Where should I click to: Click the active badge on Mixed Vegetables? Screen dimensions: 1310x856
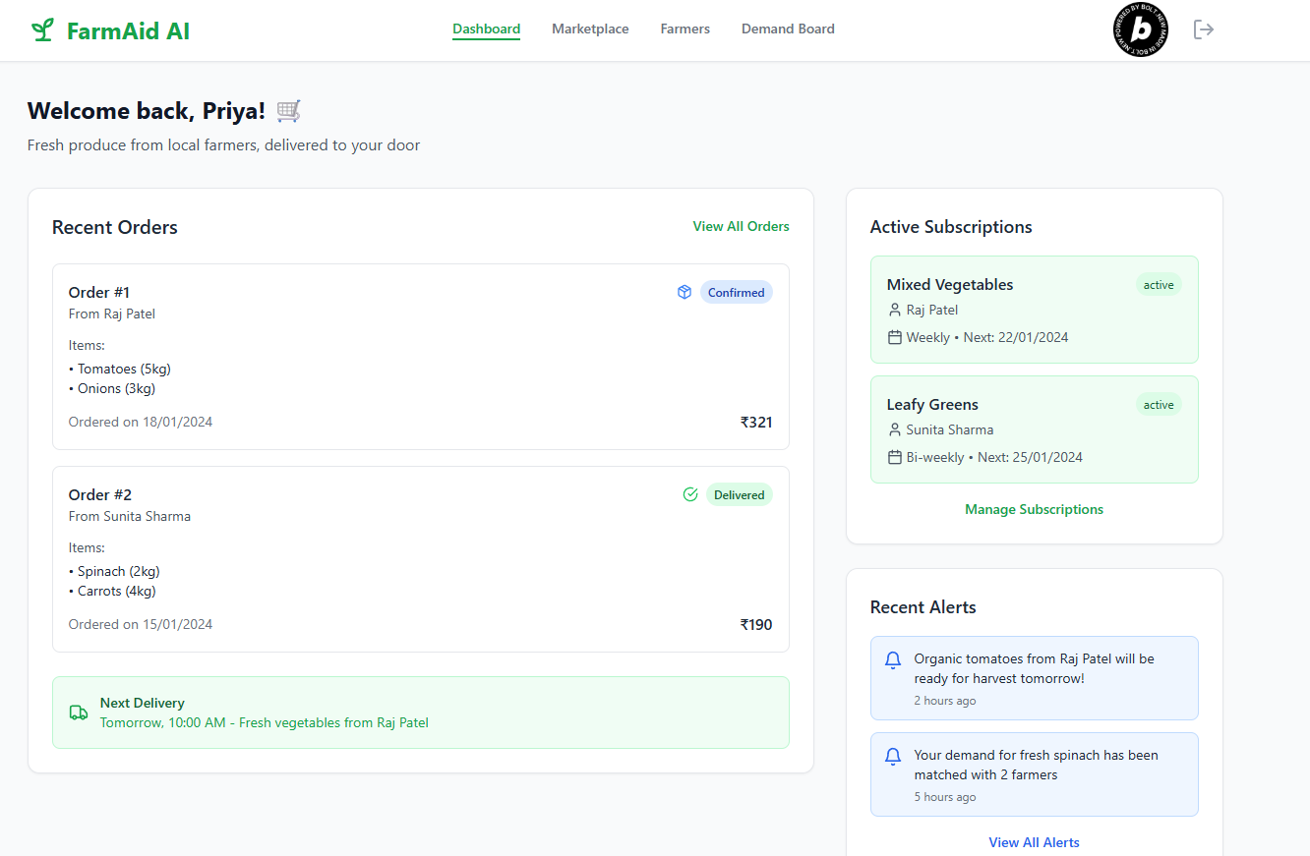click(x=1159, y=285)
